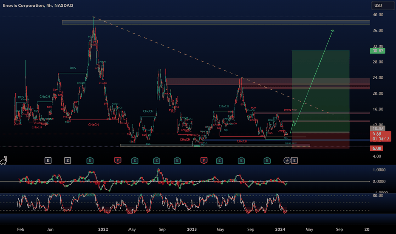
Task: Click the 24.00 price axis label
Action: (378, 78)
